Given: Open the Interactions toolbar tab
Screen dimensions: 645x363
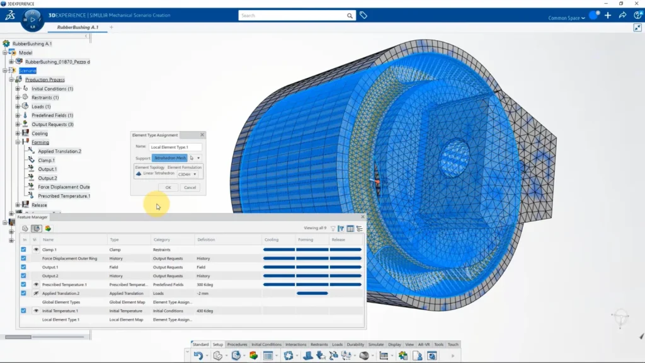Looking at the screenshot, I should coord(296,345).
